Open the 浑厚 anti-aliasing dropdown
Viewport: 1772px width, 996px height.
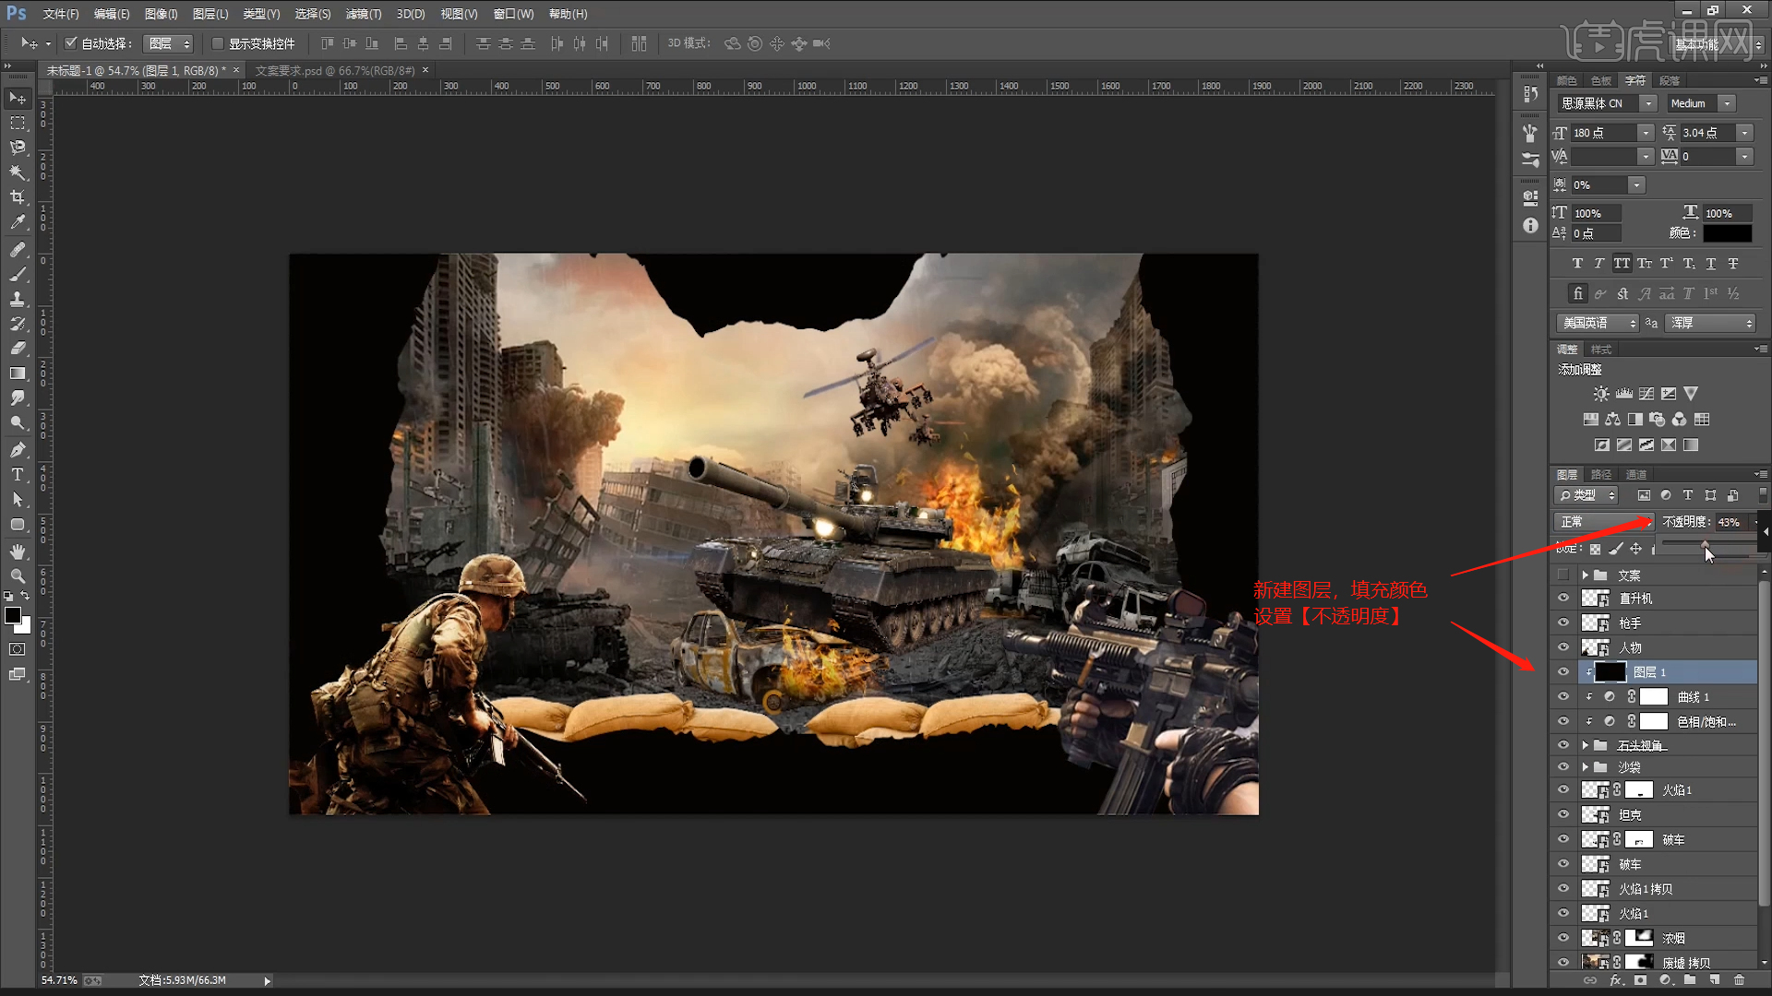click(x=1712, y=323)
